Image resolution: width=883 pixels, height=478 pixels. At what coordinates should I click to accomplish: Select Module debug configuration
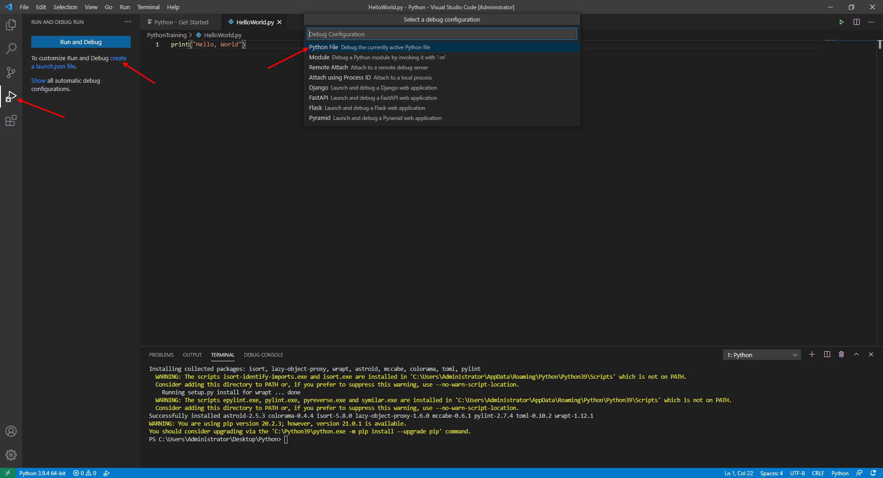tap(441, 57)
